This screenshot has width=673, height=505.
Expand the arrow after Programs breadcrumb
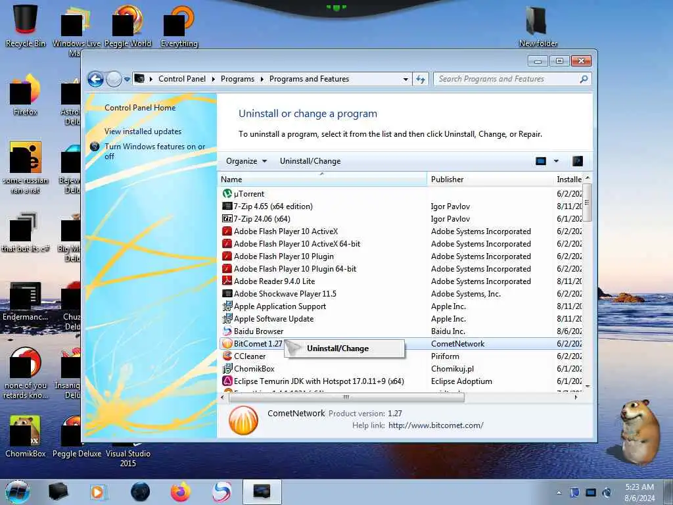pyautogui.click(x=262, y=79)
